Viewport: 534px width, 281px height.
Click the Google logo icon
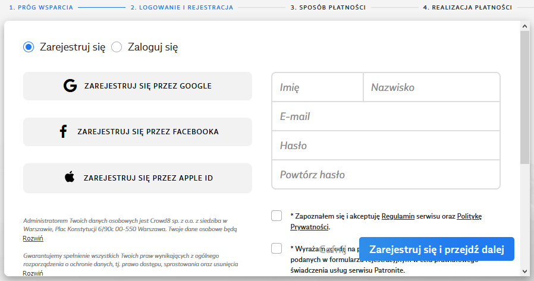tap(70, 86)
